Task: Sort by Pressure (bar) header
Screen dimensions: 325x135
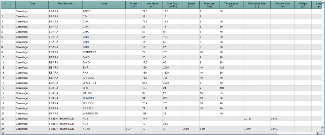Action: (x=209, y=4)
